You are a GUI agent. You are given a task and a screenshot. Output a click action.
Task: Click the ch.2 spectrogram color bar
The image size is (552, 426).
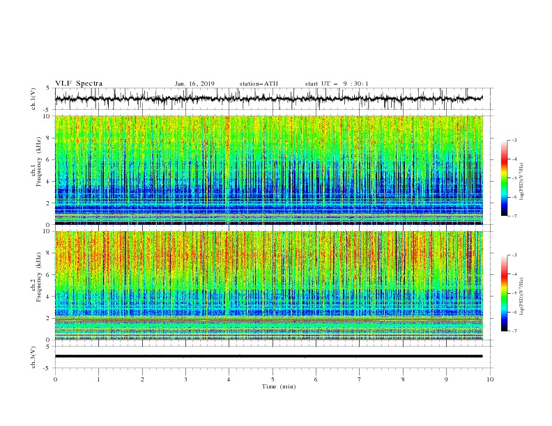click(504, 293)
